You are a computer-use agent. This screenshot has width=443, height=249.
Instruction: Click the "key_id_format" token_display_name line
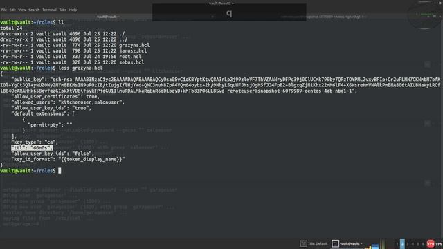click(x=68, y=159)
